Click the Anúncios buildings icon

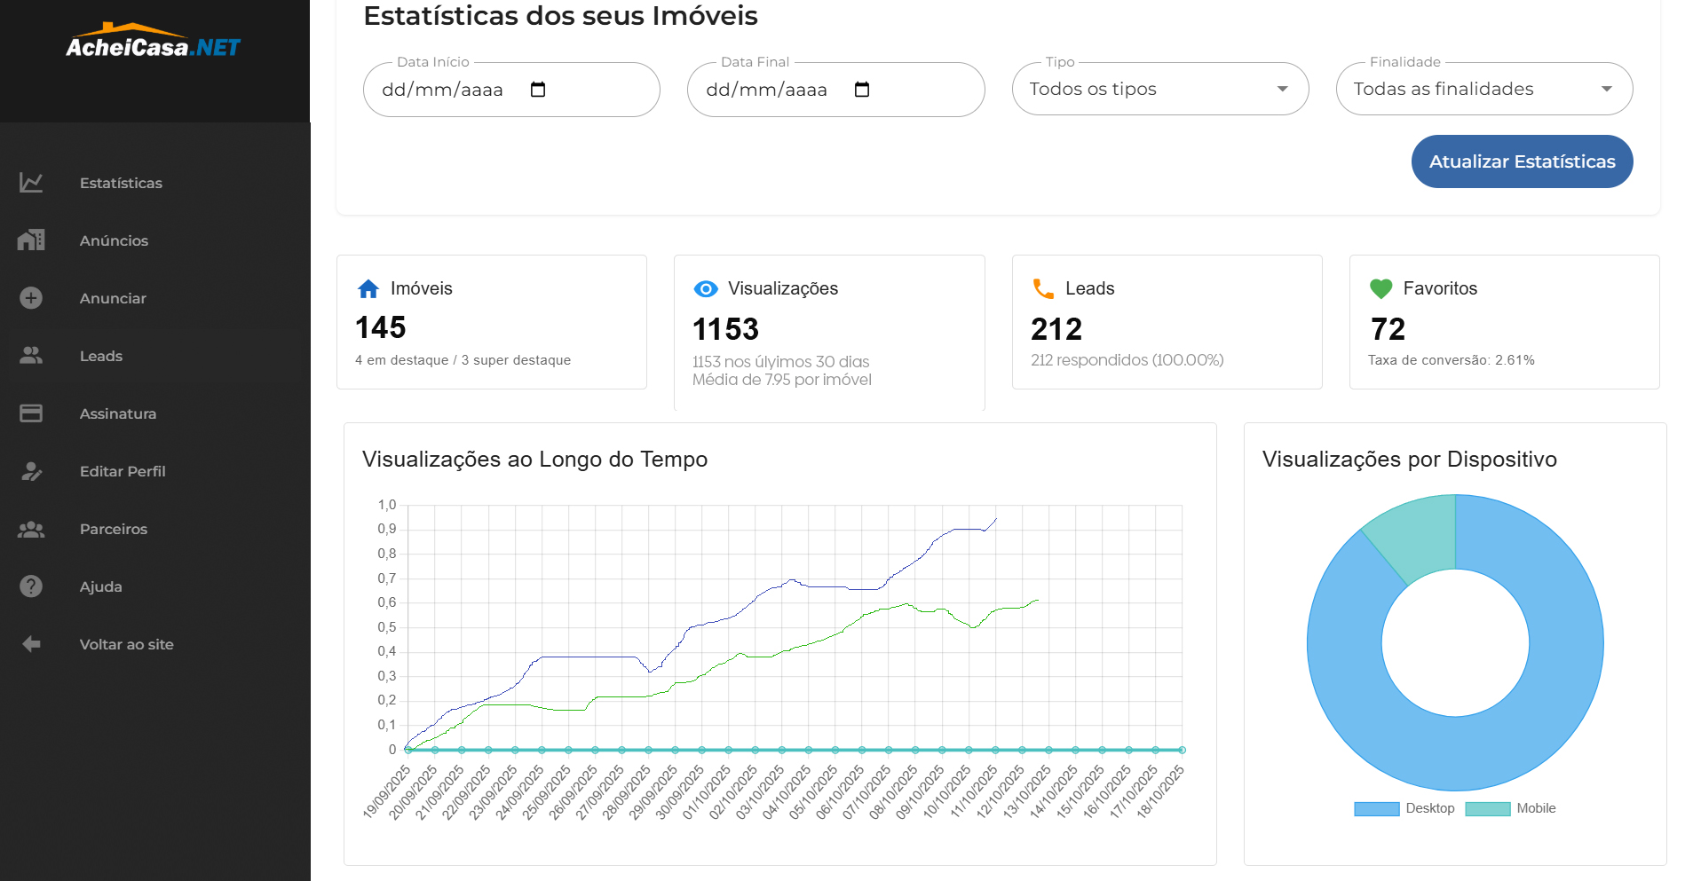31,240
